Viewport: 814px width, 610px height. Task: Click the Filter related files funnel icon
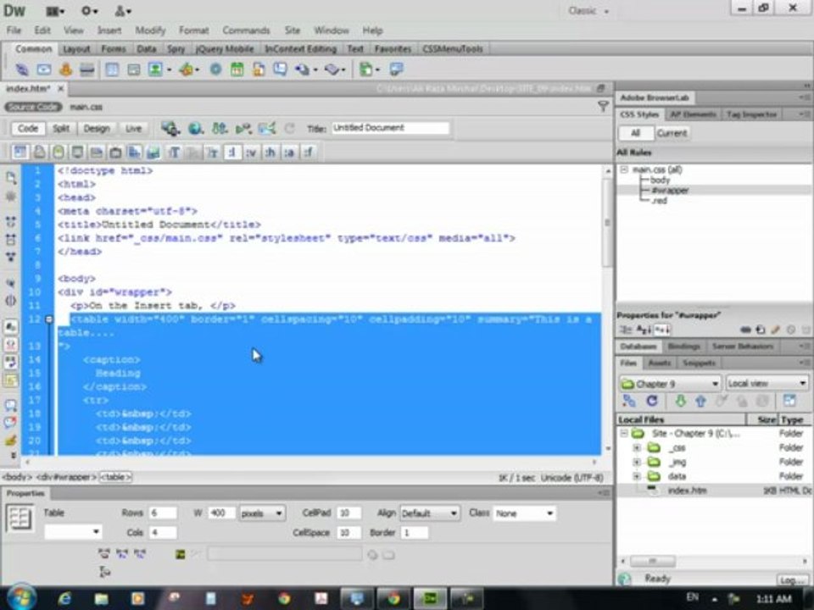point(603,107)
